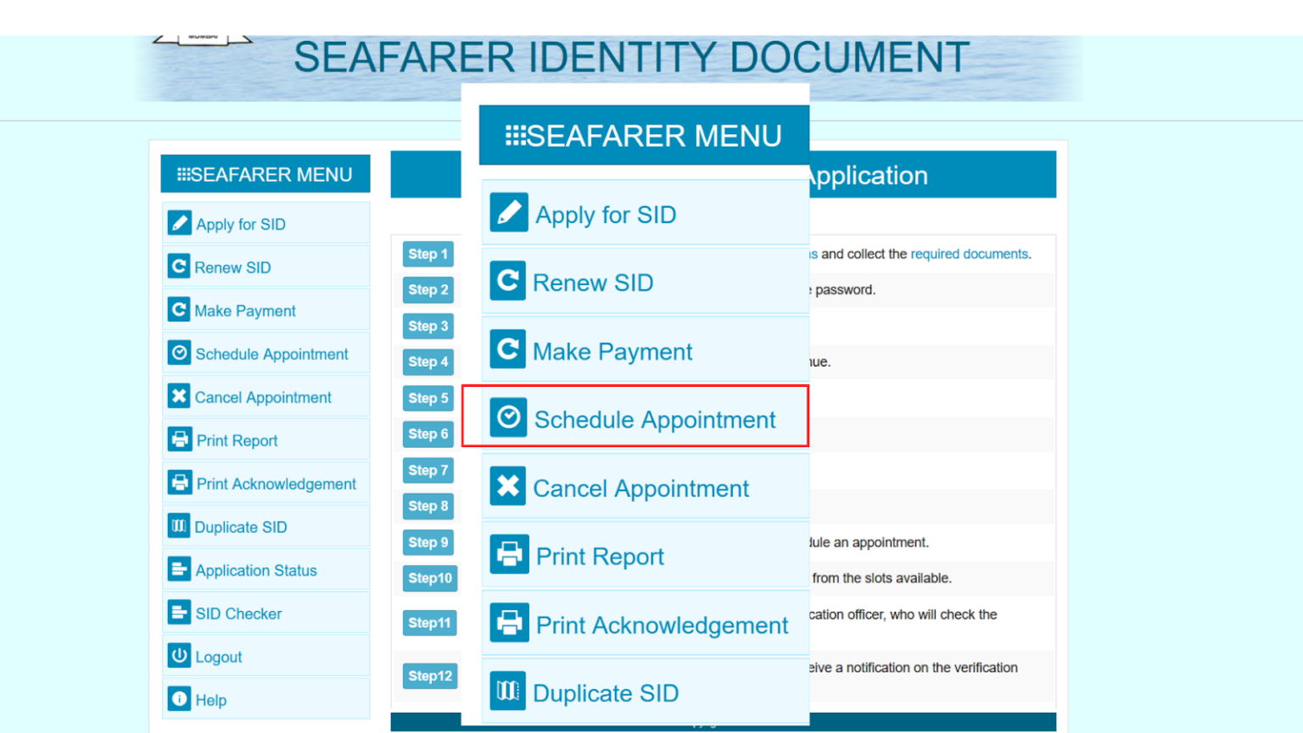Select SID Checker from the sidebar menu
Screen dimensions: 1303x733
coord(238,613)
